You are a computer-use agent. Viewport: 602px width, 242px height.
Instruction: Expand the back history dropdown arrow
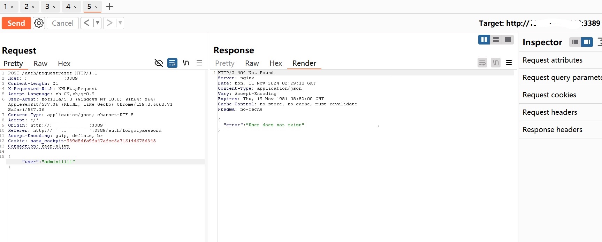(x=98, y=23)
